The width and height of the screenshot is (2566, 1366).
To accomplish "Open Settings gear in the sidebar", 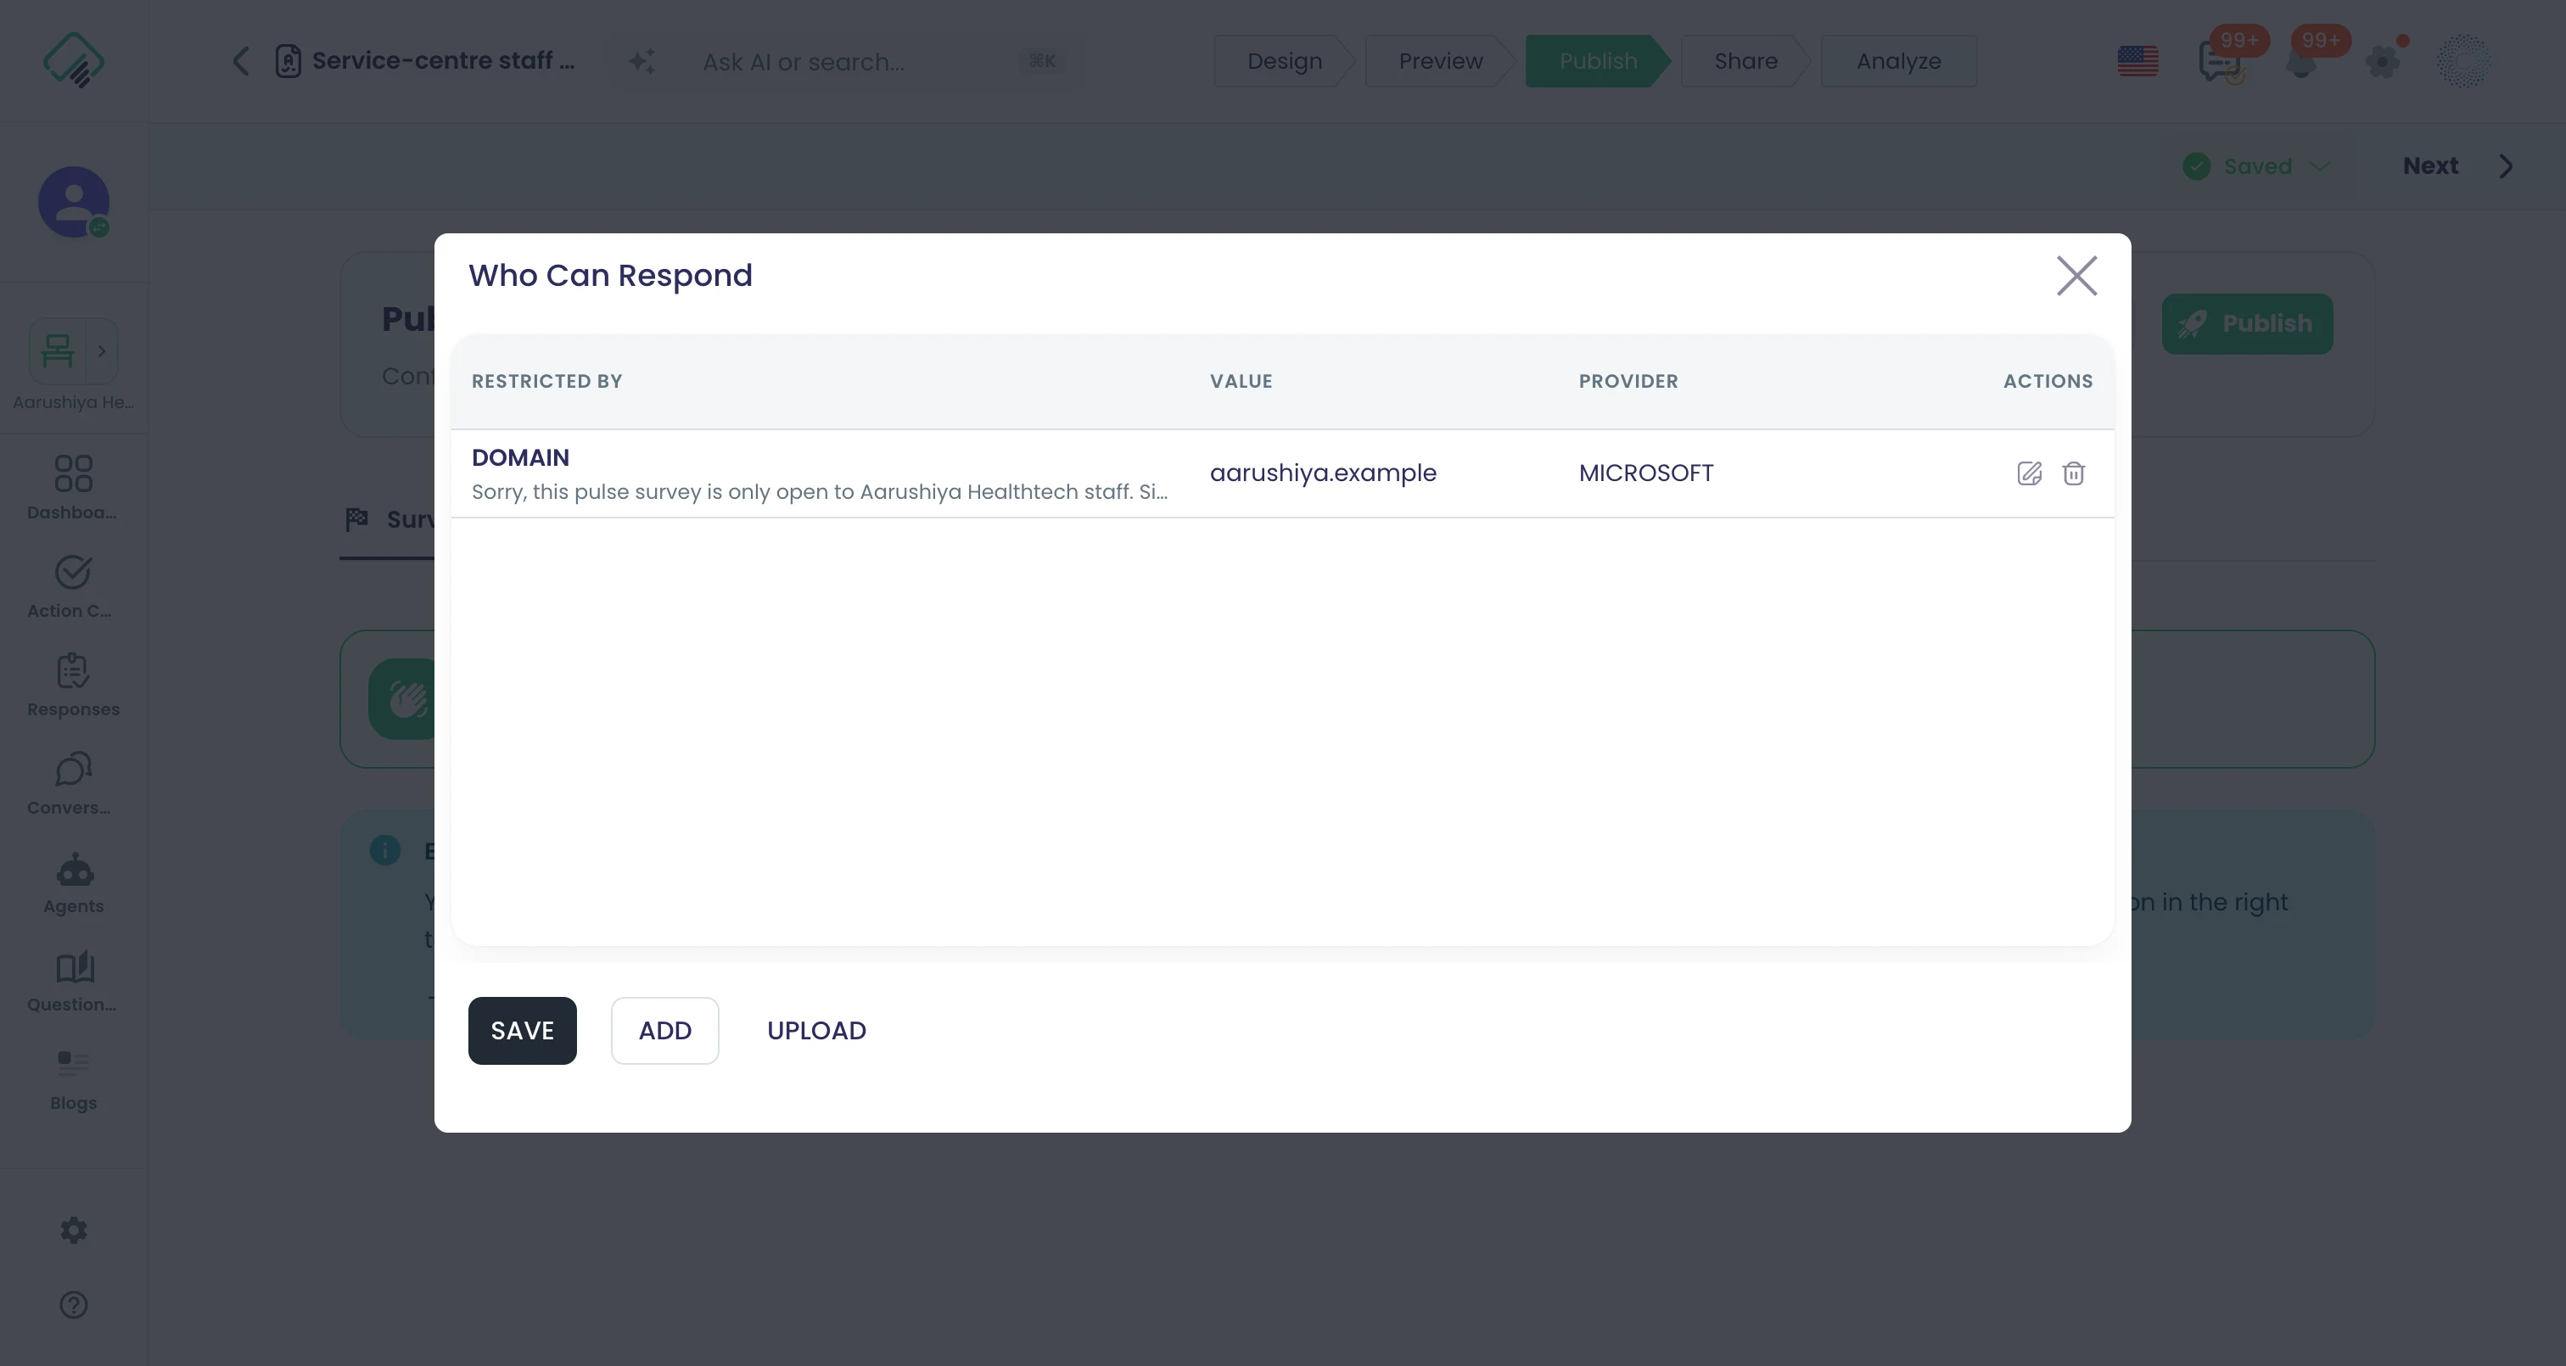I will click(x=74, y=1230).
